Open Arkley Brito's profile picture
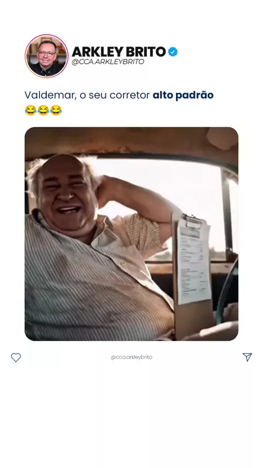Screen dimensions: 263x468 tap(47, 56)
